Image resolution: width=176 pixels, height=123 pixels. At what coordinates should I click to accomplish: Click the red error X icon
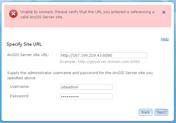13,14
